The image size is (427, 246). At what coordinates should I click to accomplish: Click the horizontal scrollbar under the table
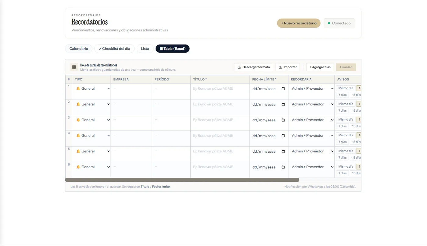182,180
